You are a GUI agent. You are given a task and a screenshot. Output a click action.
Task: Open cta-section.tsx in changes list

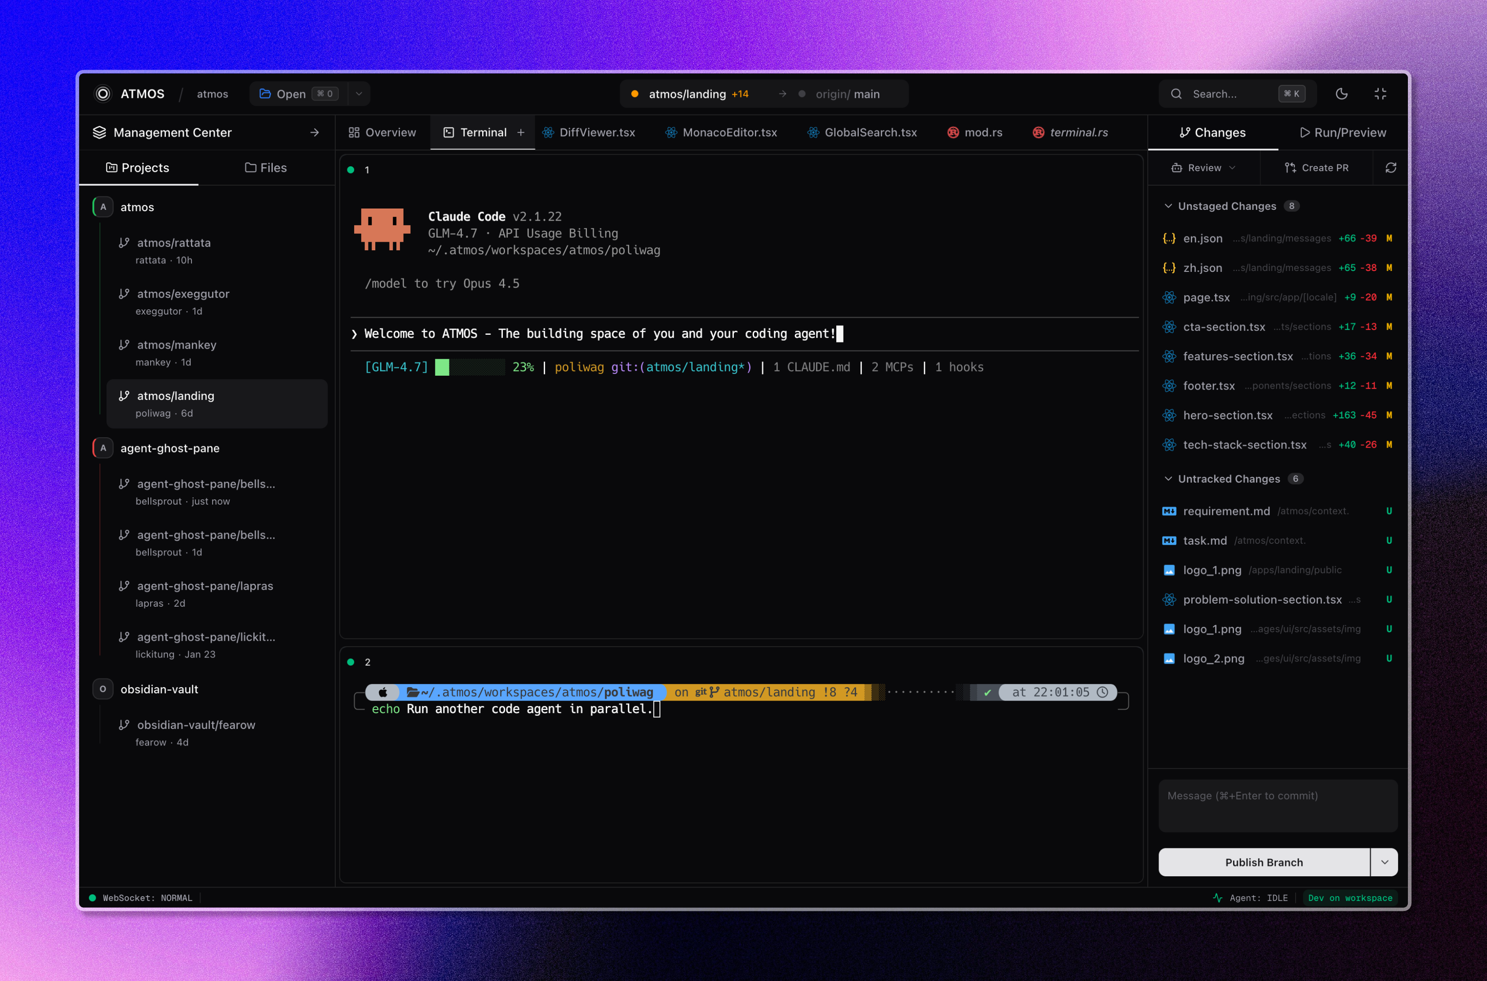pos(1278,327)
